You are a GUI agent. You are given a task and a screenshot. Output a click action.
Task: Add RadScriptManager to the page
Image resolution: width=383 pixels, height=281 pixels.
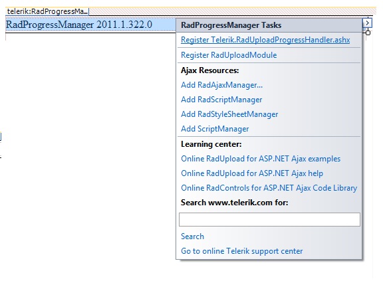pyautogui.click(x=221, y=100)
